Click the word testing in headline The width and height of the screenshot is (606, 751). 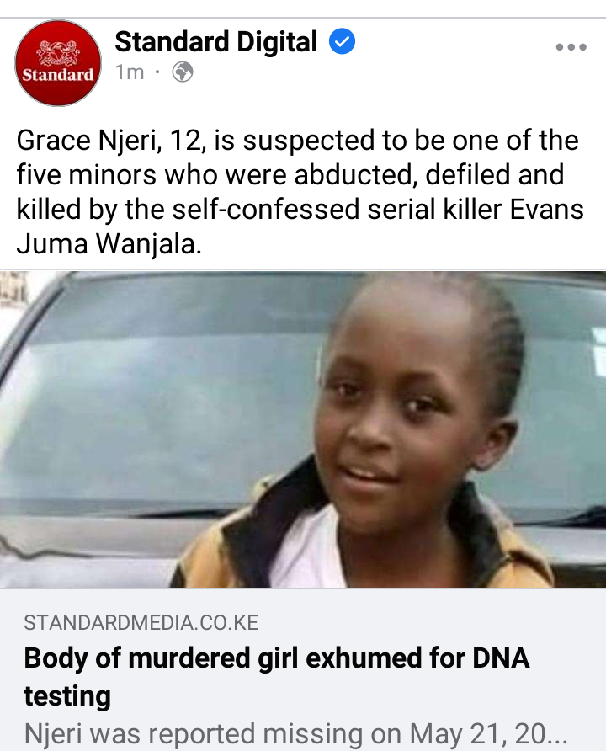pos(67,696)
